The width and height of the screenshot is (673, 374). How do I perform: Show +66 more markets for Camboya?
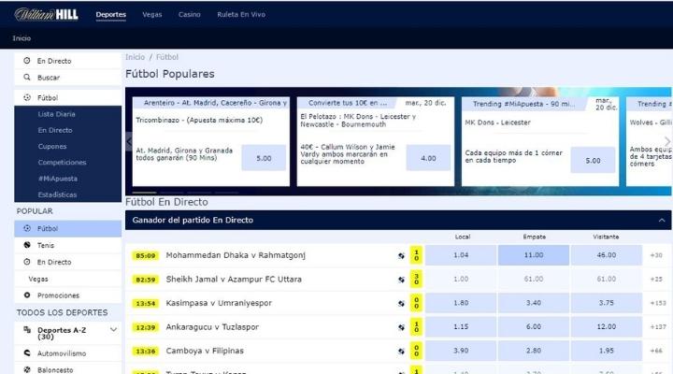[x=656, y=351]
